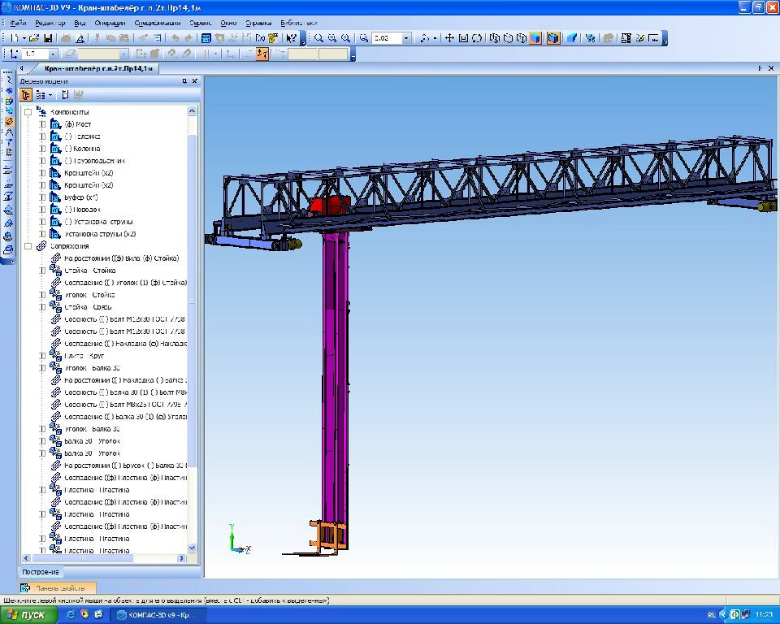
Task: Toggle shaded display mode button
Action: tap(536, 38)
